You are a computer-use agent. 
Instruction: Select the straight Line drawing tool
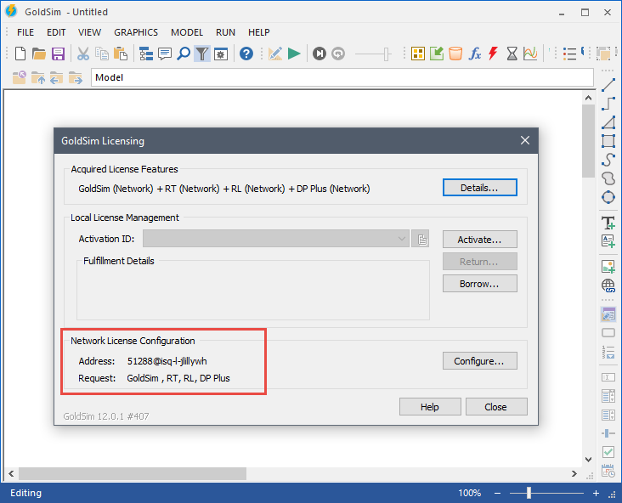608,85
